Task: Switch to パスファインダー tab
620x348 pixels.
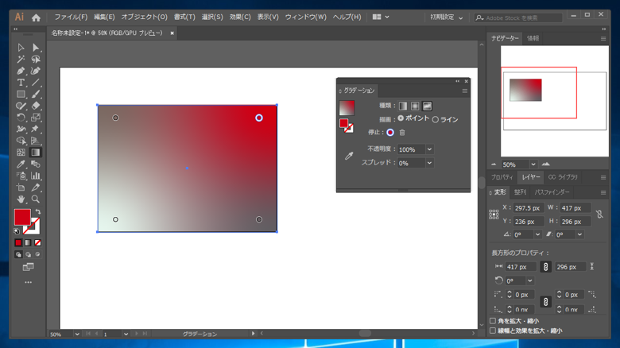Action: pos(552,192)
